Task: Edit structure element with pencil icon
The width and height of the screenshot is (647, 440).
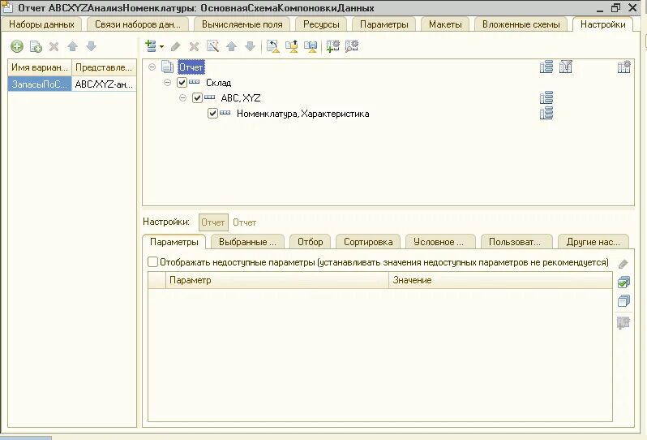Action: (175, 46)
